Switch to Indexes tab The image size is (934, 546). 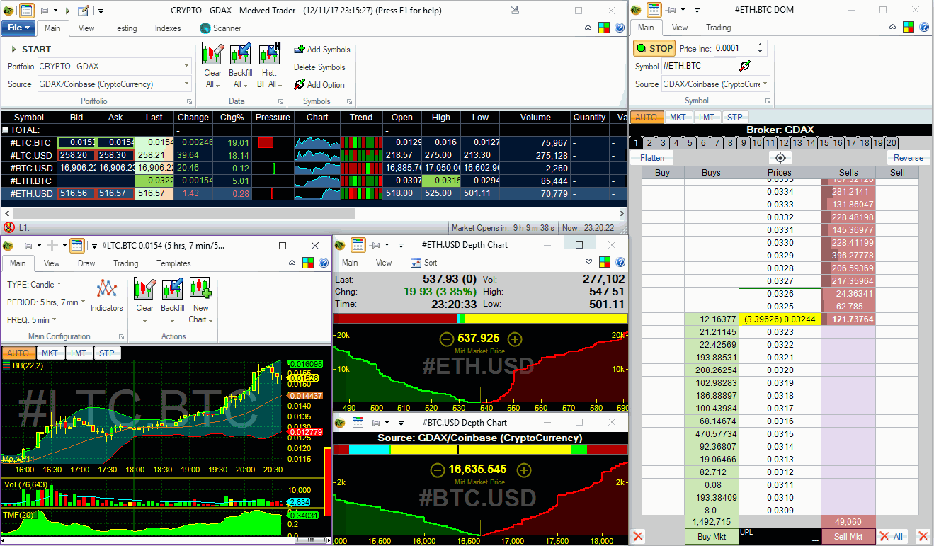[x=168, y=28]
